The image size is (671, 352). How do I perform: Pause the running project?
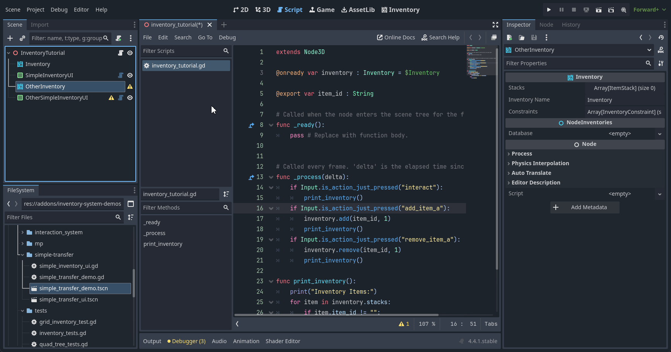562,10
